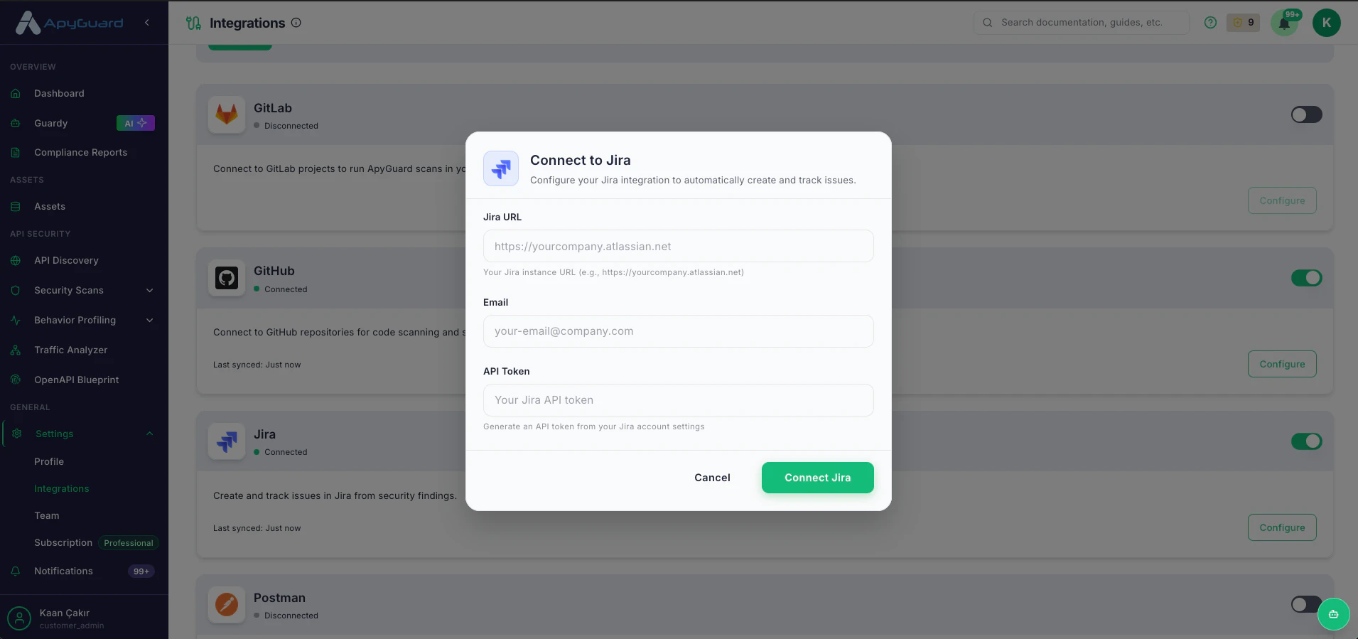Click the ApyGuard logo
The height and width of the screenshot is (639, 1358).
(x=69, y=23)
